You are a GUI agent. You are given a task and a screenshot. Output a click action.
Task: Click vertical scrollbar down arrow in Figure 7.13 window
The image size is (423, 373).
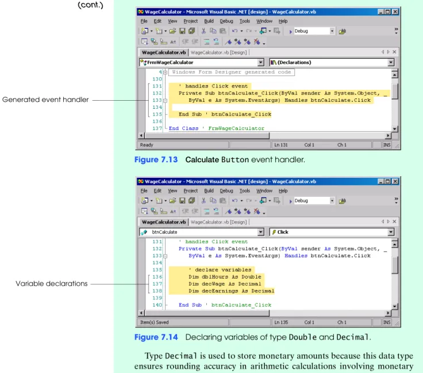394,128
